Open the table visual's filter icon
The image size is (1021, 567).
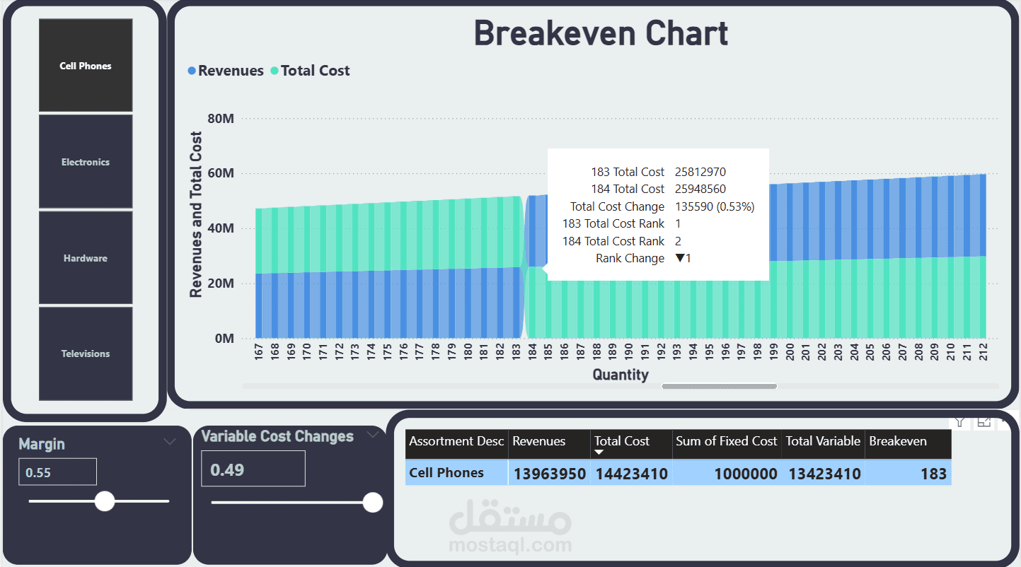[x=959, y=422]
